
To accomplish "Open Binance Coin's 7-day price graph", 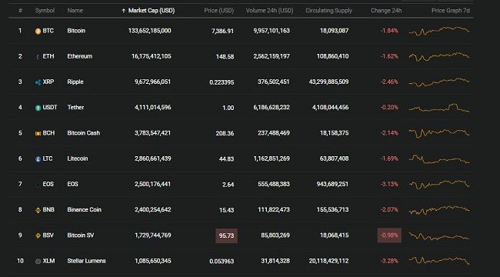I will pos(439,209).
